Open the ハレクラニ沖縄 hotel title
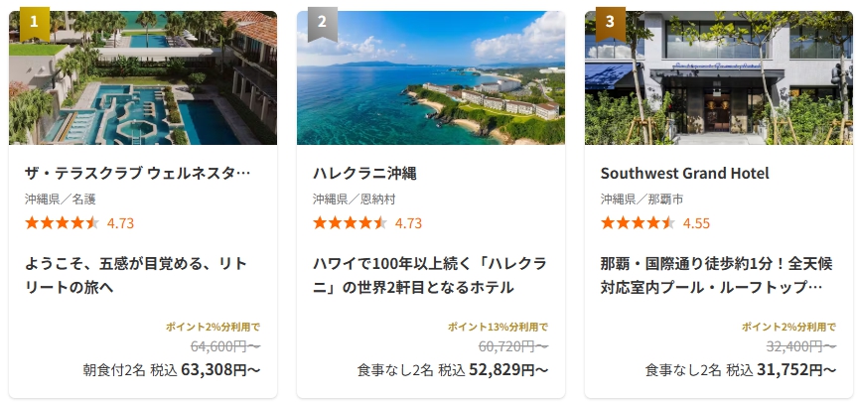The image size is (857, 402). [x=364, y=174]
